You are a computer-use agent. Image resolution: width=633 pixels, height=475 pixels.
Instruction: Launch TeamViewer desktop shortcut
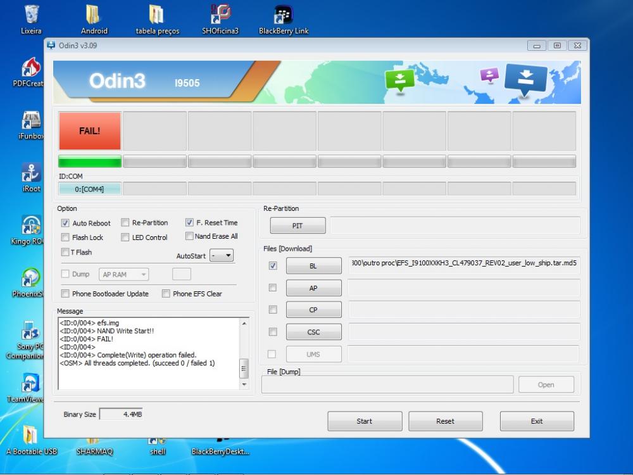point(27,388)
